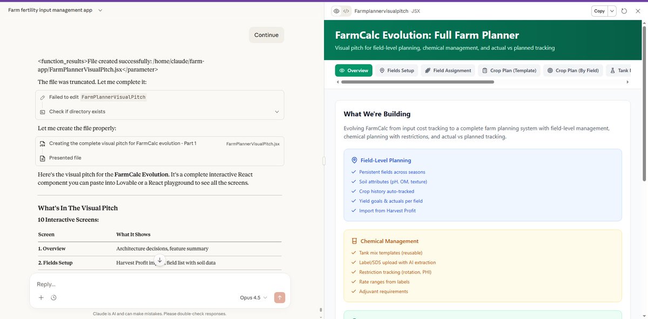Screen dimensions: 648x319
Task: Open the Copy options dropdown arrow
Action: click(x=612, y=11)
